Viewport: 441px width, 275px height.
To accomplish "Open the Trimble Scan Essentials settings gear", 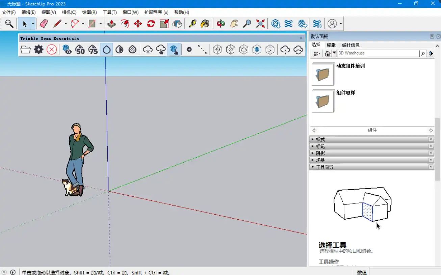I will pyautogui.click(x=38, y=49).
